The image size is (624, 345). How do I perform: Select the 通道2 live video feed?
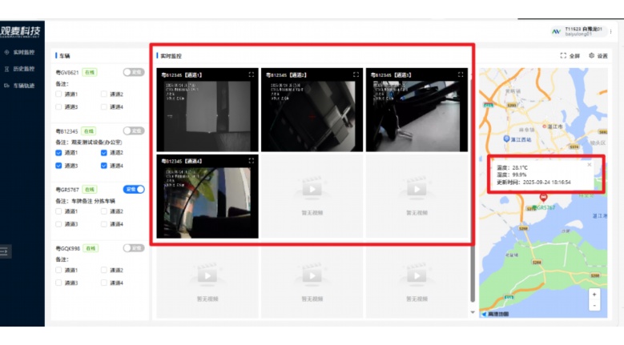coord(312,110)
